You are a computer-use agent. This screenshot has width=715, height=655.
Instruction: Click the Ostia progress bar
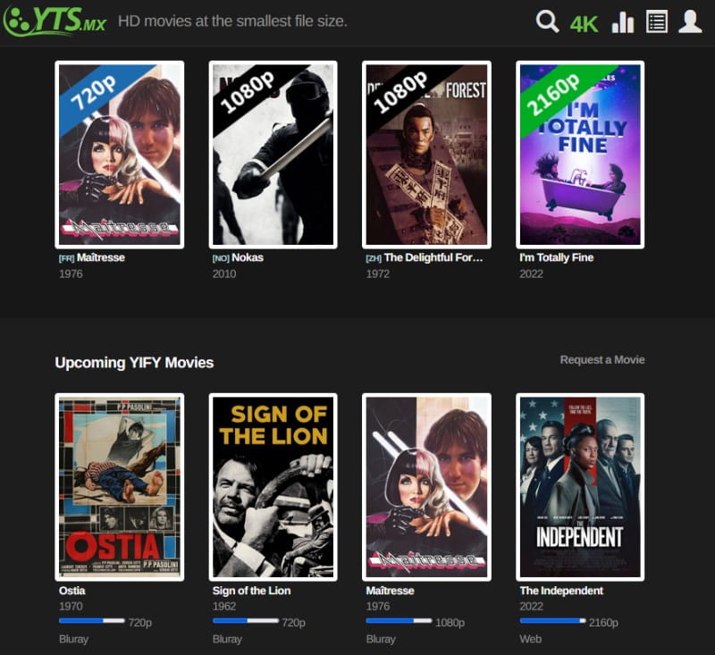click(x=92, y=620)
